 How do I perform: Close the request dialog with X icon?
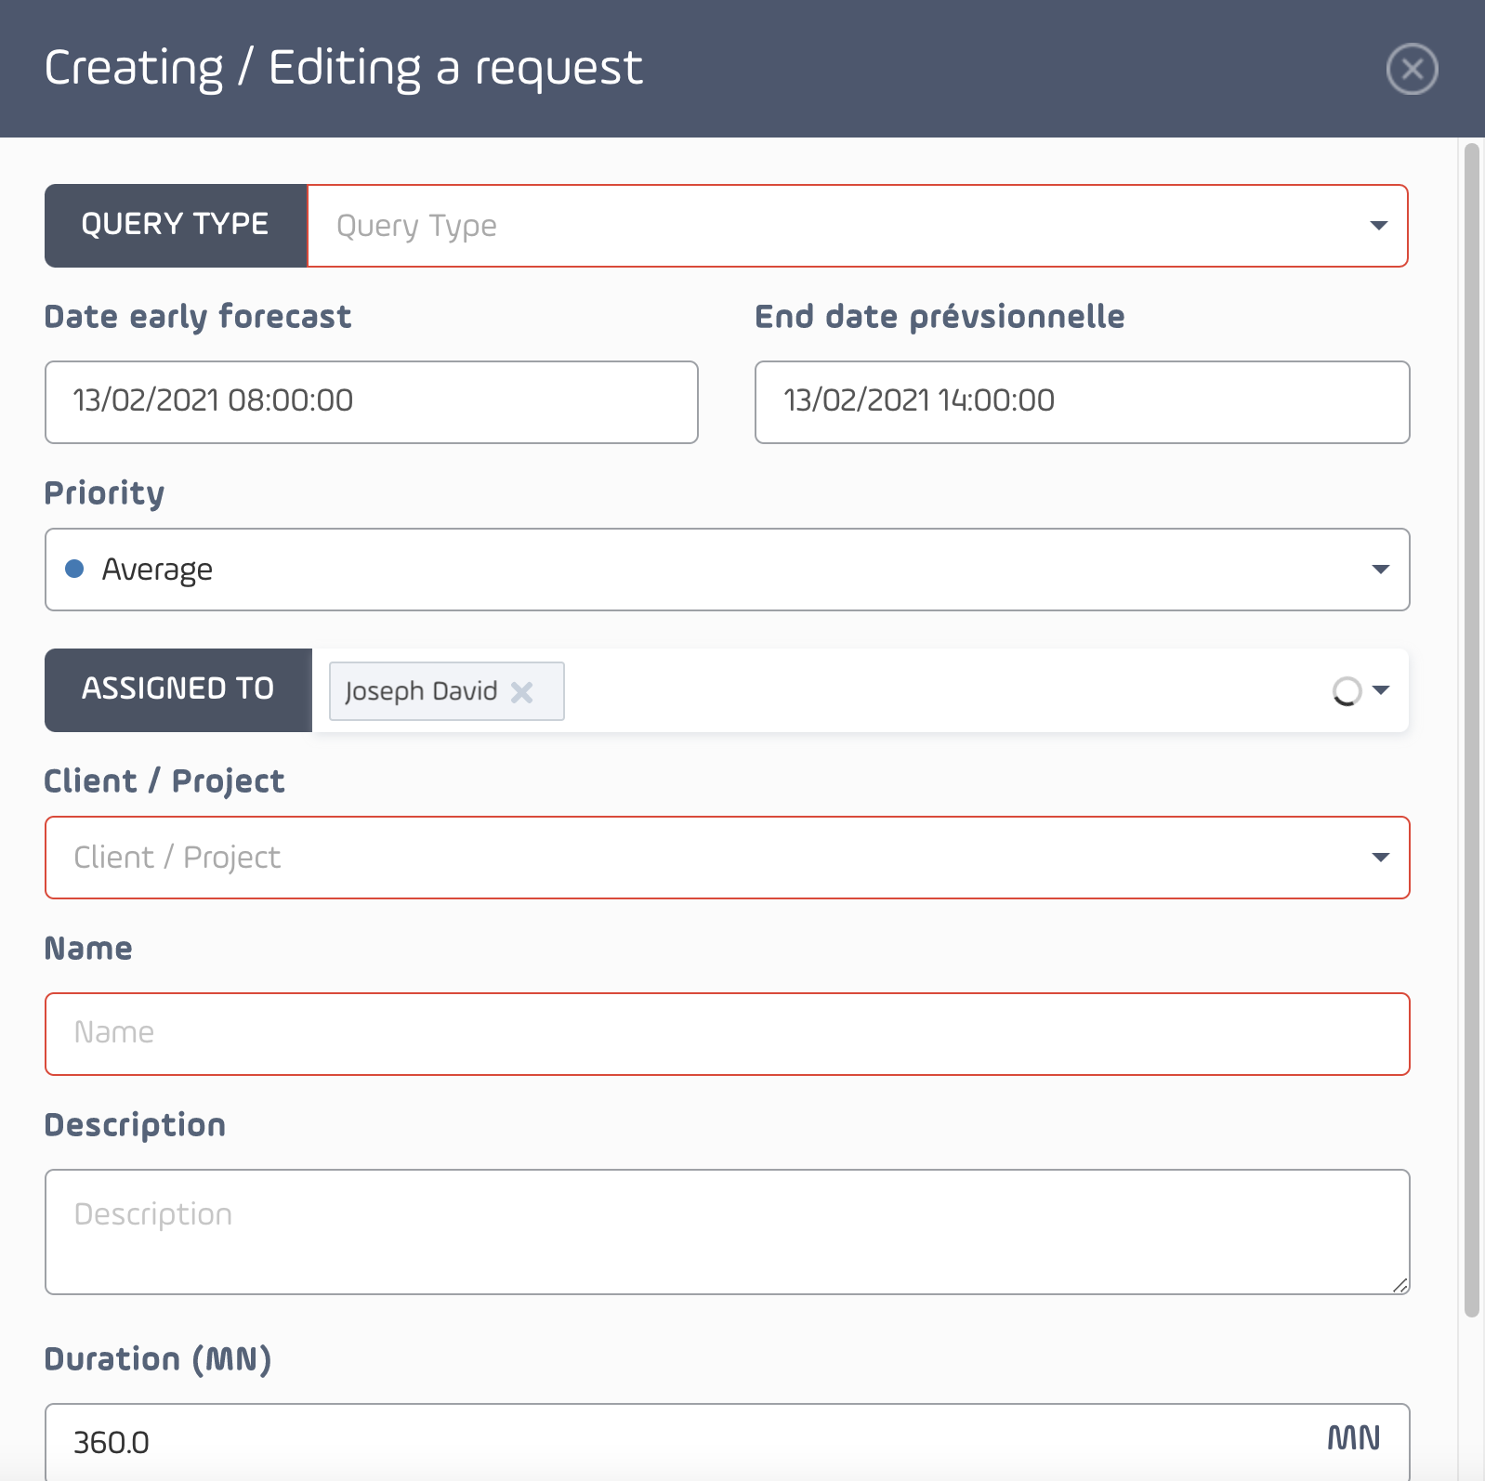[x=1412, y=69]
